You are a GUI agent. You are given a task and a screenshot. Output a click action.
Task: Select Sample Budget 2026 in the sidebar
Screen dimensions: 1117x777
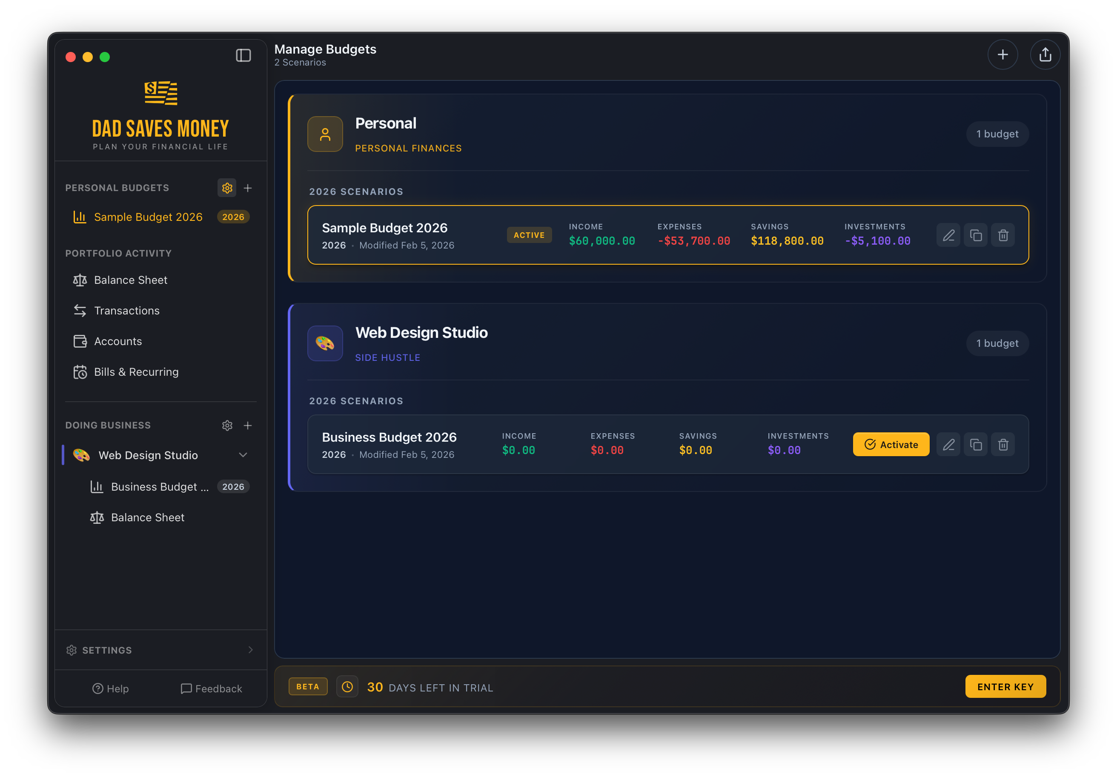(149, 217)
